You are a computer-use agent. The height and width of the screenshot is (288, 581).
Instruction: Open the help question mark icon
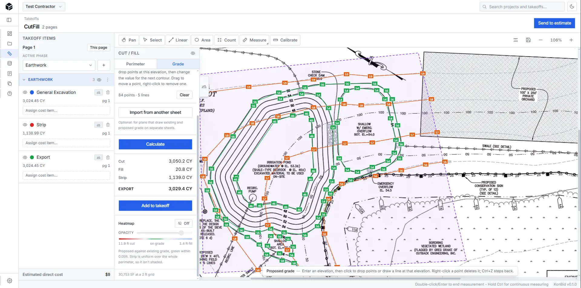[9, 94]
